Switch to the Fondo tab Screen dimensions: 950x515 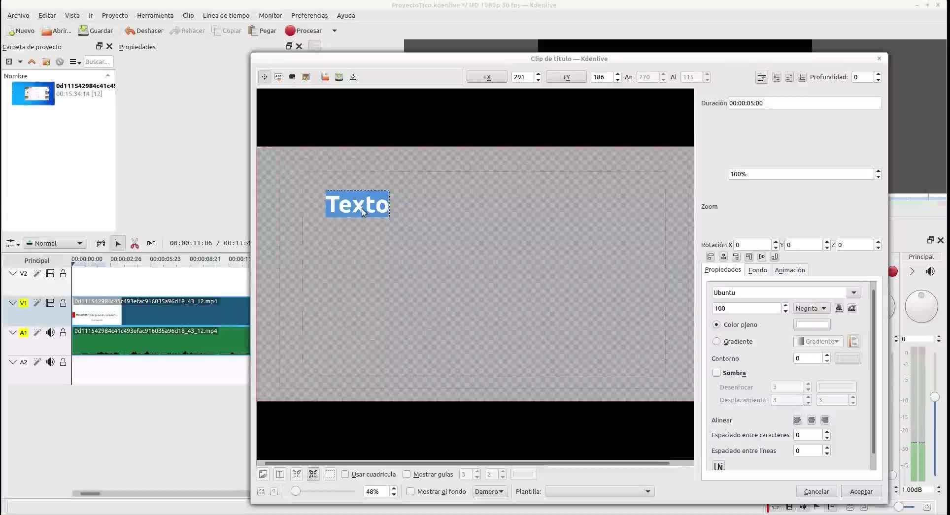tap(757, 270)
